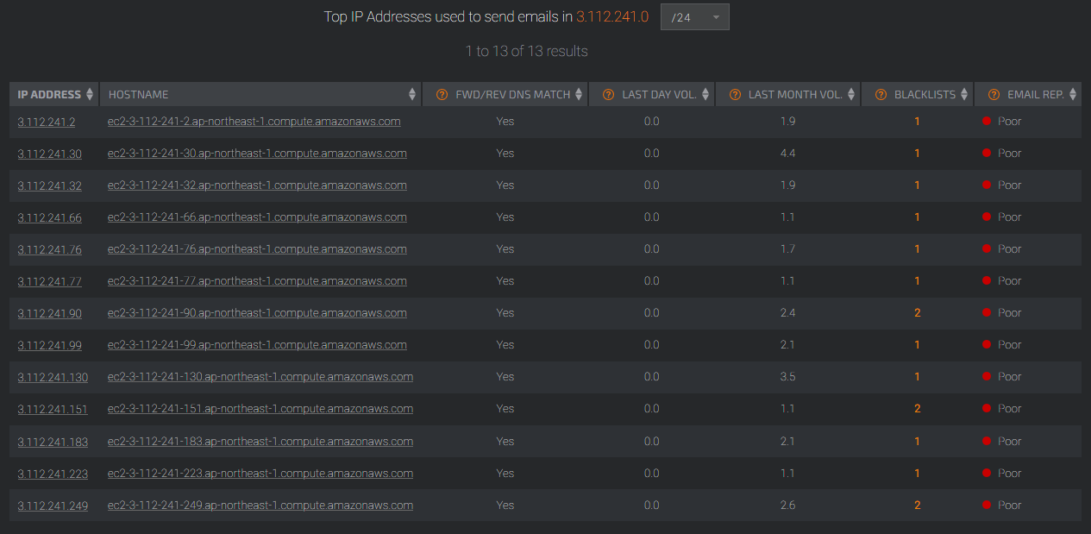Open IP address 3.112.241.77

pyautogui.click(x=49, y=281)
